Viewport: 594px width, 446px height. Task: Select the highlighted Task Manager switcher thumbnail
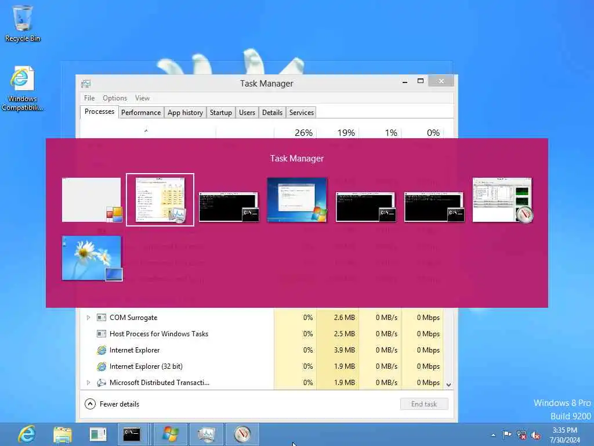click(x=160, y=200)
